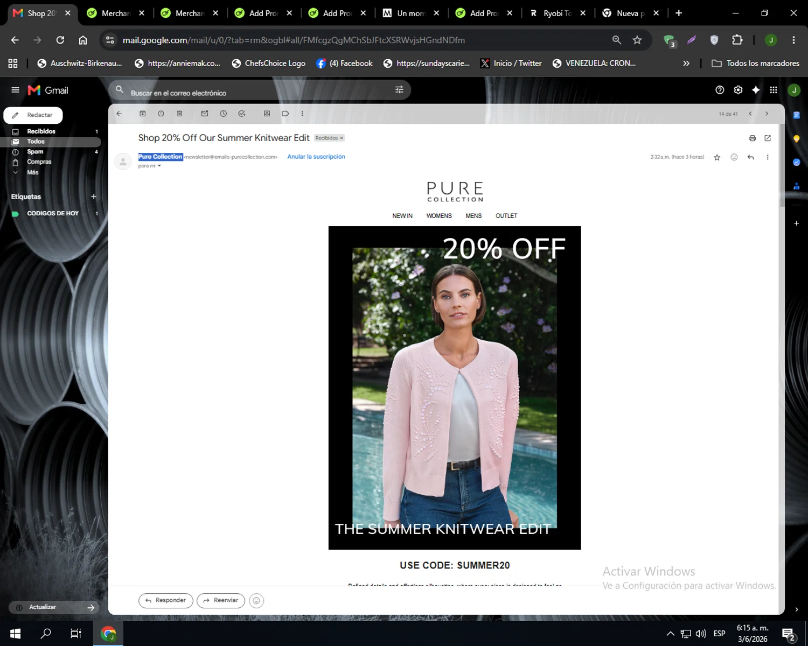Screen dimensions: 808x646
Task: Open Gmail main menu hamburger
Action: point(15,90)
